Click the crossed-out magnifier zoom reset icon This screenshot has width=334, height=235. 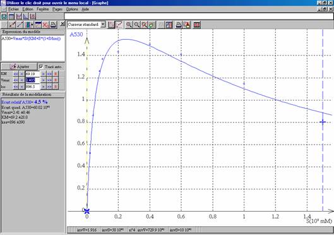(x=144, y=25)
